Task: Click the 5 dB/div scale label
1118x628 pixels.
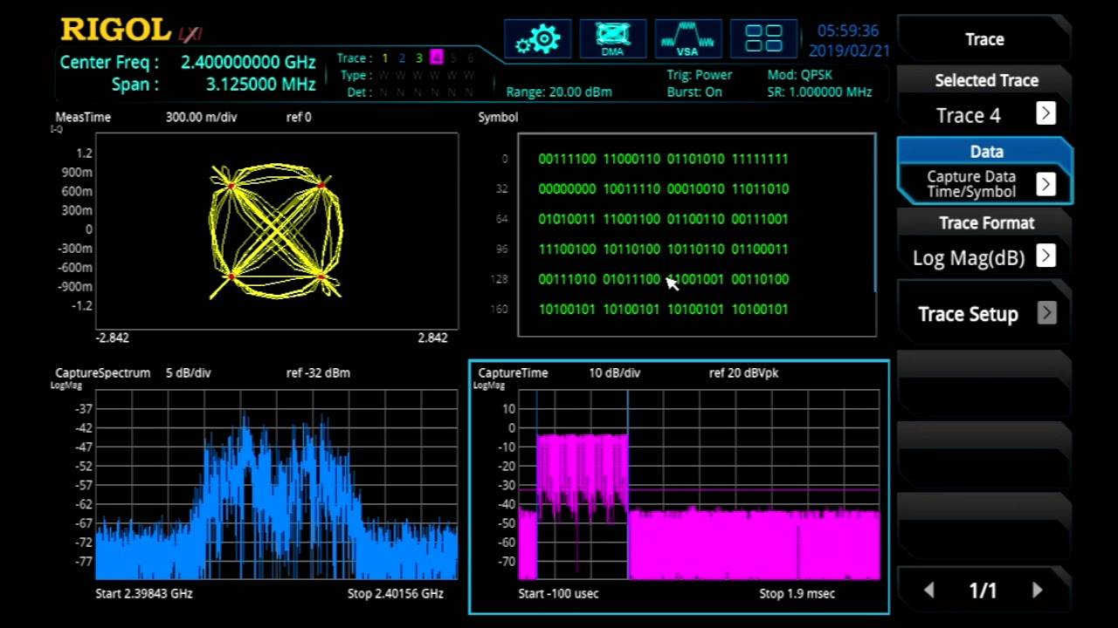Action: coord(188,372)
